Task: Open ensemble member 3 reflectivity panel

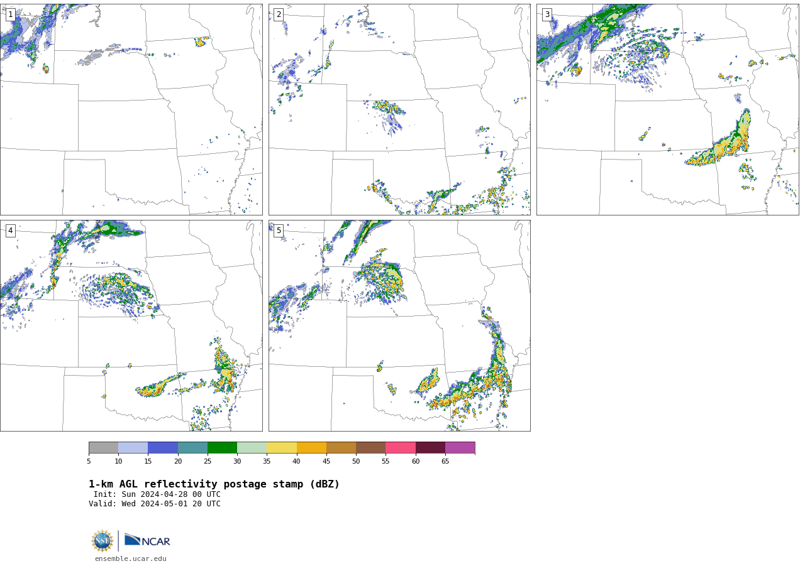Action: pos(667,109)
